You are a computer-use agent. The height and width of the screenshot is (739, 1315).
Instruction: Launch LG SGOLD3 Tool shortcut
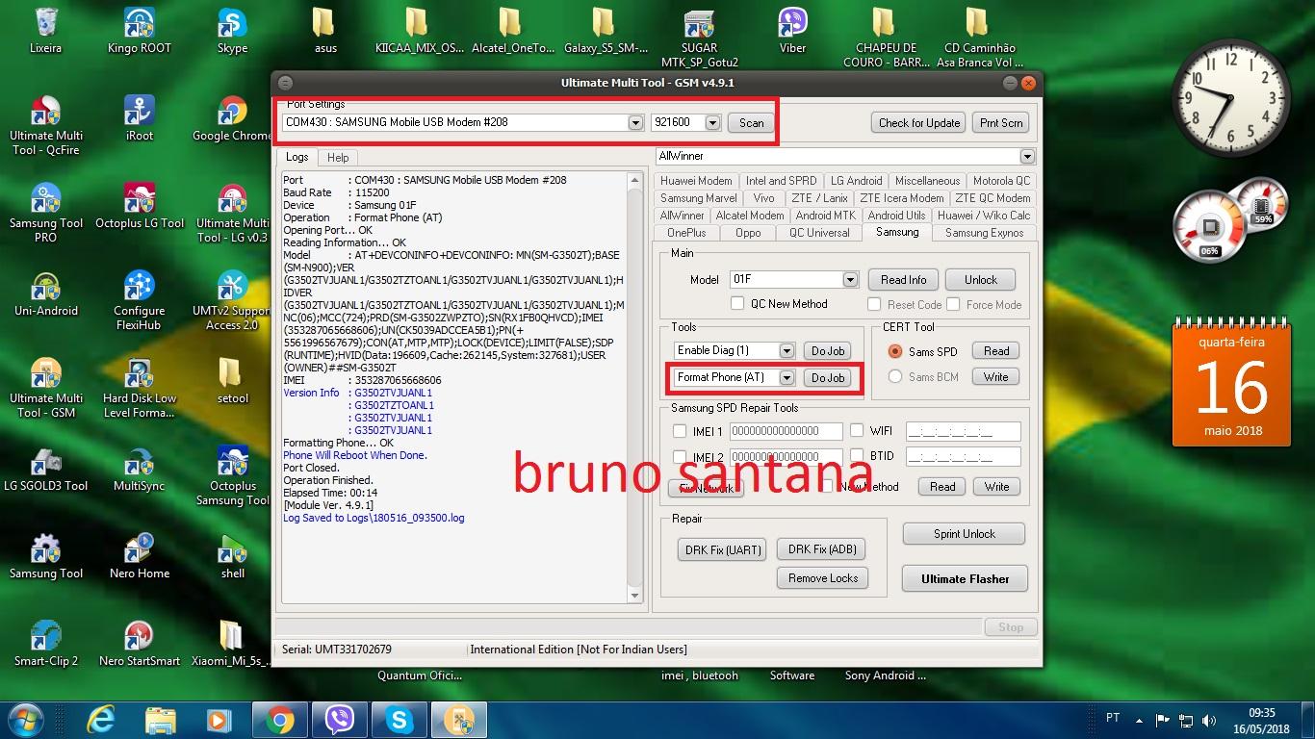[x=45, y=469]
